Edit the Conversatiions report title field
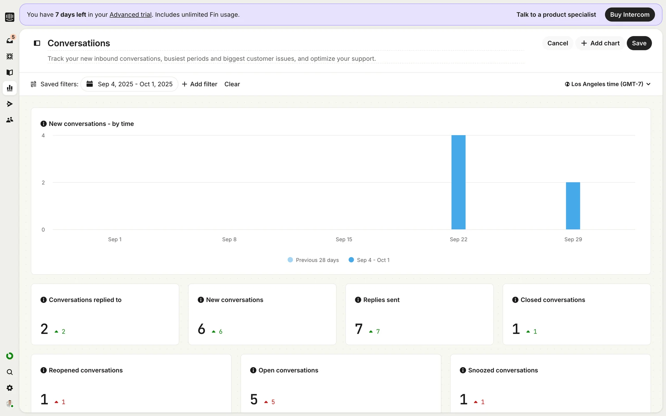 79,43
